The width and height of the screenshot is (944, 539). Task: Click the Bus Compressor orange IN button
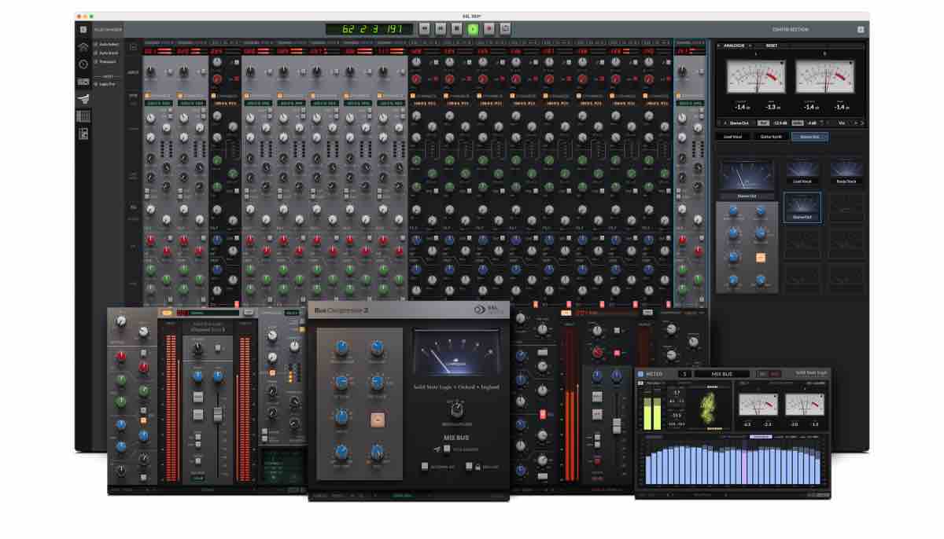(x=376, y=419)
